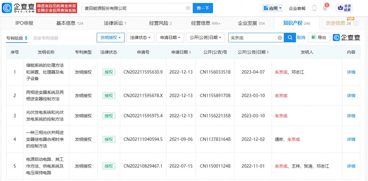Click publication number CN115622135B

[215, 116]
